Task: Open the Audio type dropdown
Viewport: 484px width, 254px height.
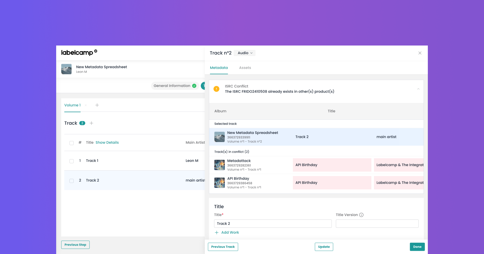Action: (x=245, y=53)
